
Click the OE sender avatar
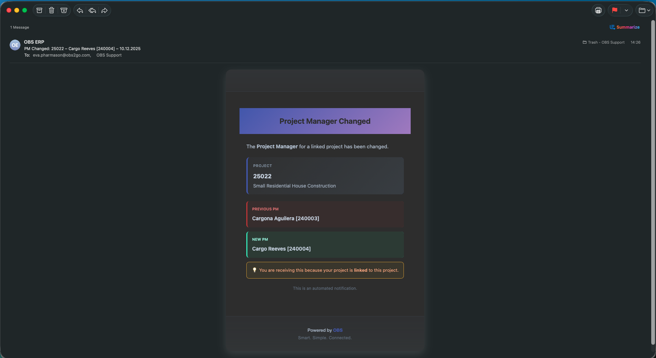click(15, 45)
